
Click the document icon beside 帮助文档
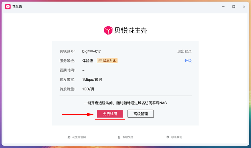(x=119, y=137)
